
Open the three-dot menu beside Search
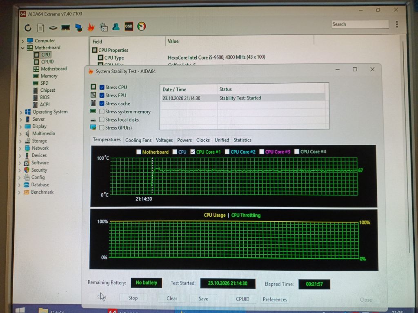point(397,24)
